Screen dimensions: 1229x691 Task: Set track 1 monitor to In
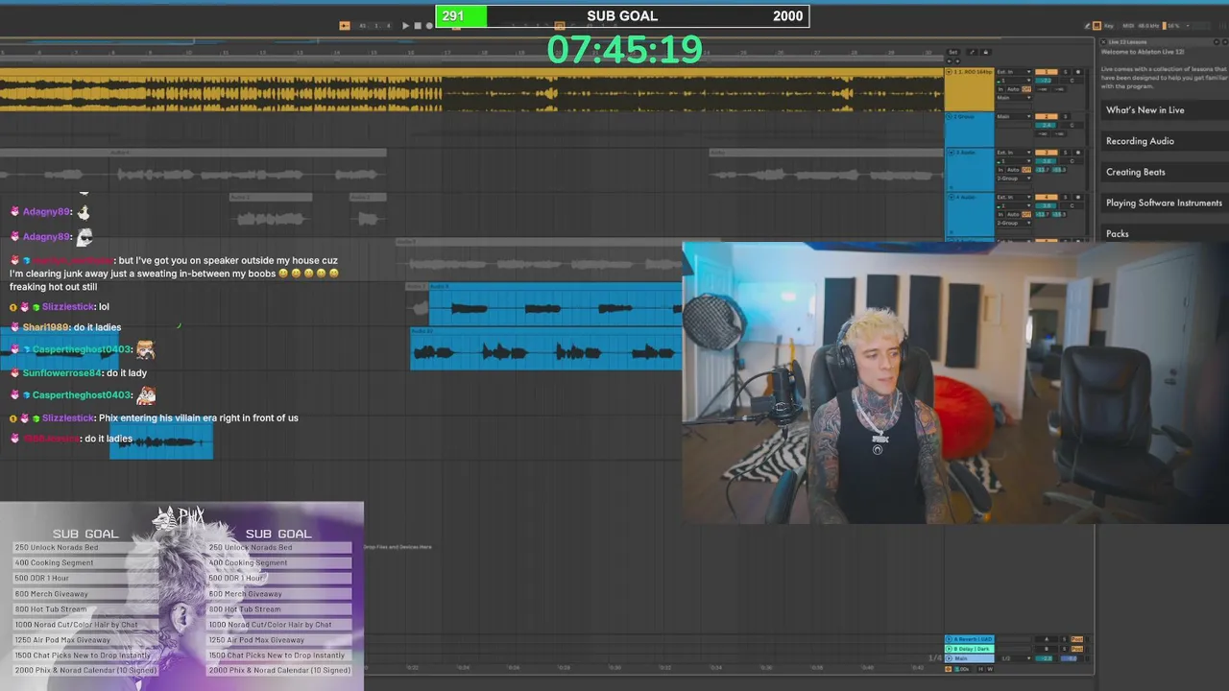1000,89
